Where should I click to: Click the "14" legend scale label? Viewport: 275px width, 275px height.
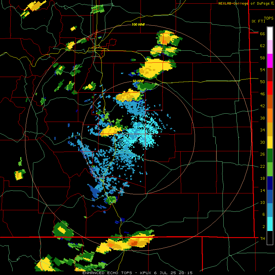click(262, 190)
